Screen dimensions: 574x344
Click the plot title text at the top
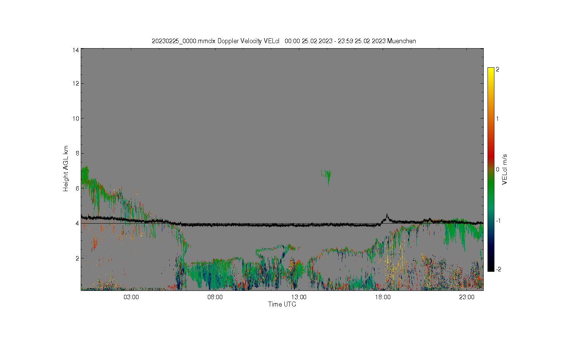pos(284,41)
